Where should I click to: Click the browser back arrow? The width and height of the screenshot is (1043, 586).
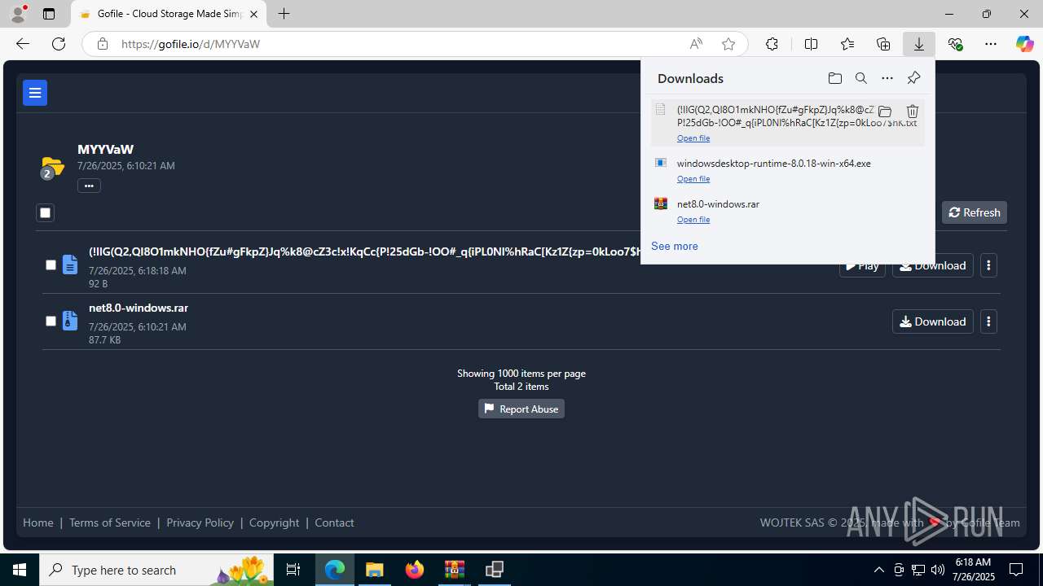tap(23, 44)
